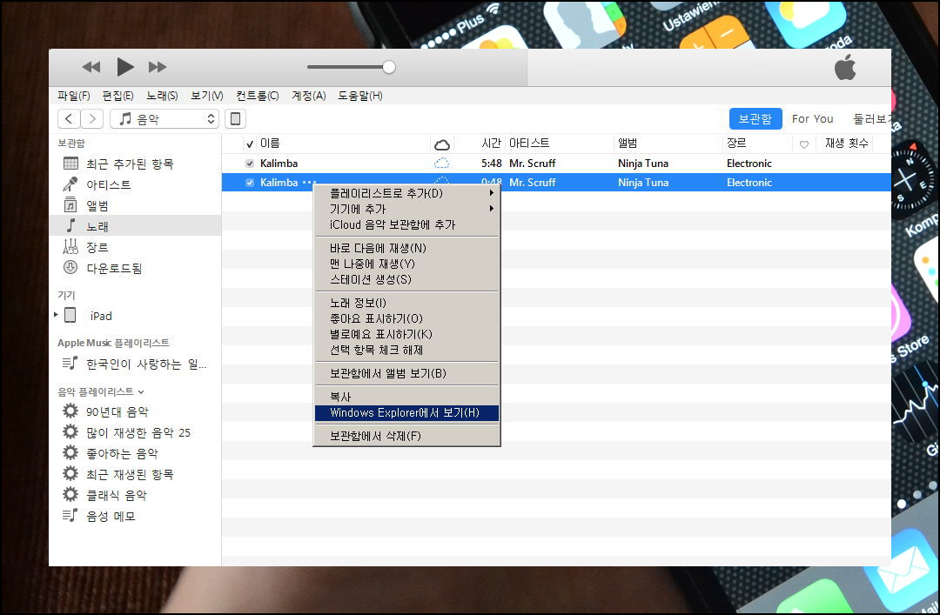Expand 플레이리스트로 추가(D) submenu
This screenshot has height=615, width=940.
point(407,193)
